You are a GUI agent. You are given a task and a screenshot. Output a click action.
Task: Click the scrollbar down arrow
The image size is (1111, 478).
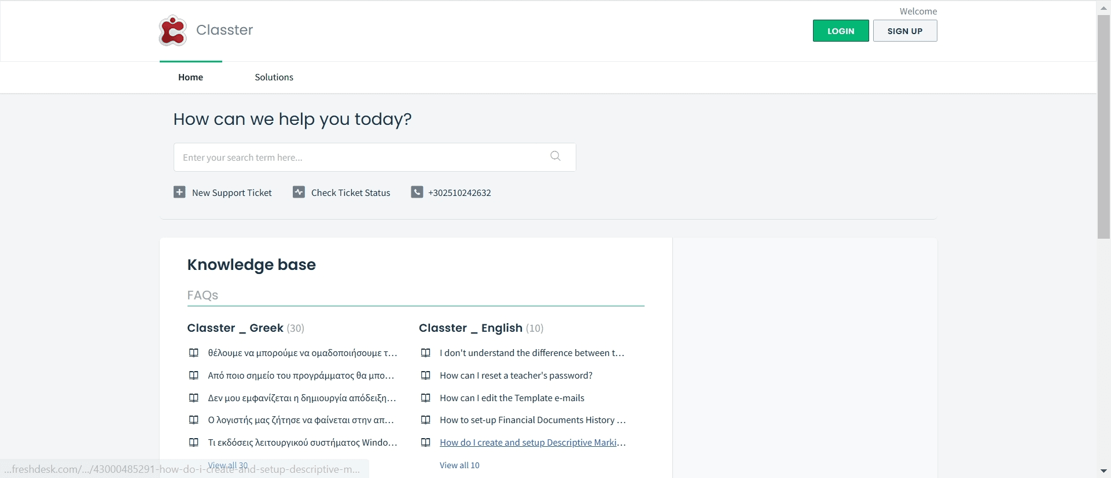coord(1103,471)
